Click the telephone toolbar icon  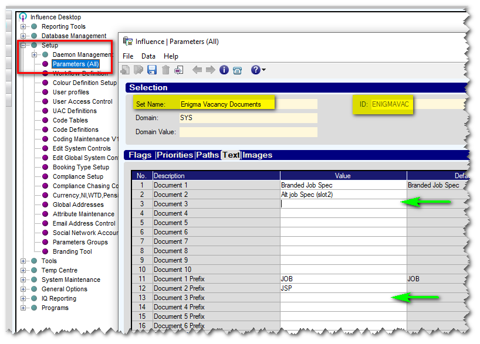238,71
